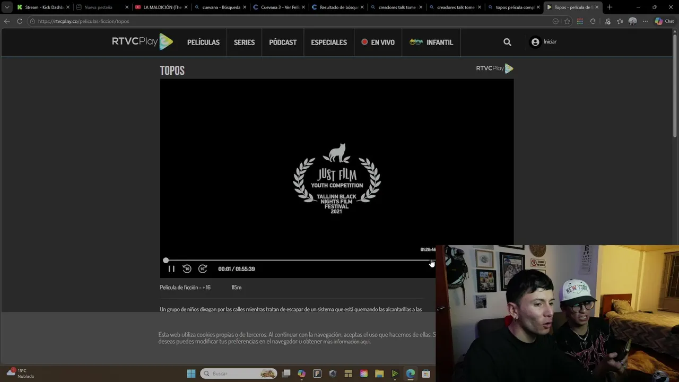Open the Copilot Chat button

(x=664, y=21)
